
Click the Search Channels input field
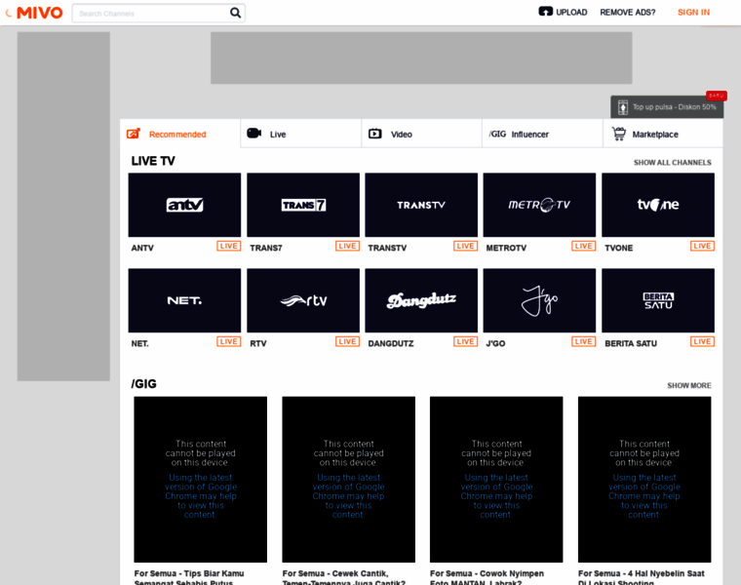(x=158, y=14)
